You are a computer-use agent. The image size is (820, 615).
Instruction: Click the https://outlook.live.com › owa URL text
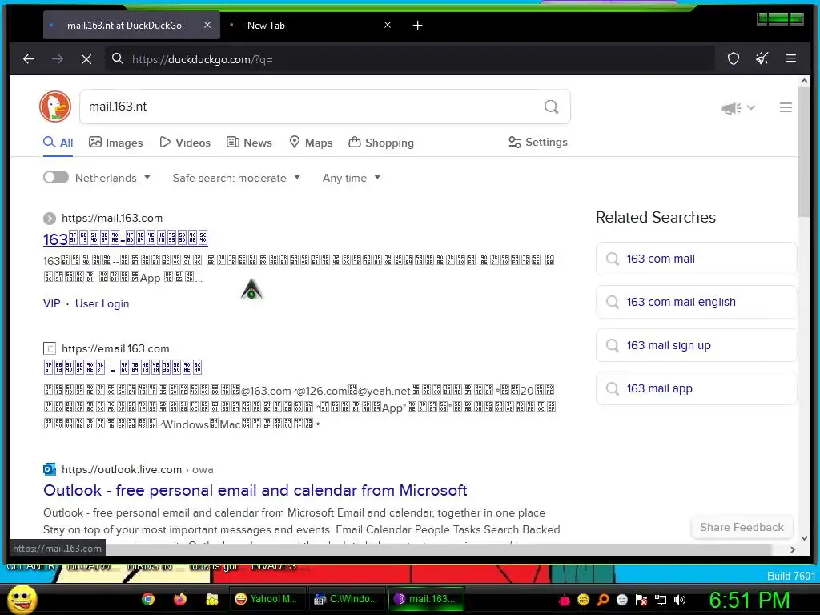point(138,469)
